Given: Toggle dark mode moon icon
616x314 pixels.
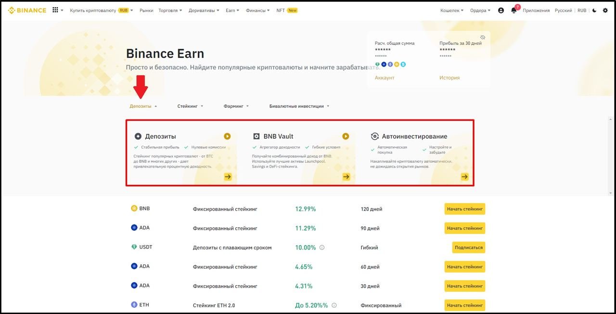Looking at the screenshot, I should 594,10.
